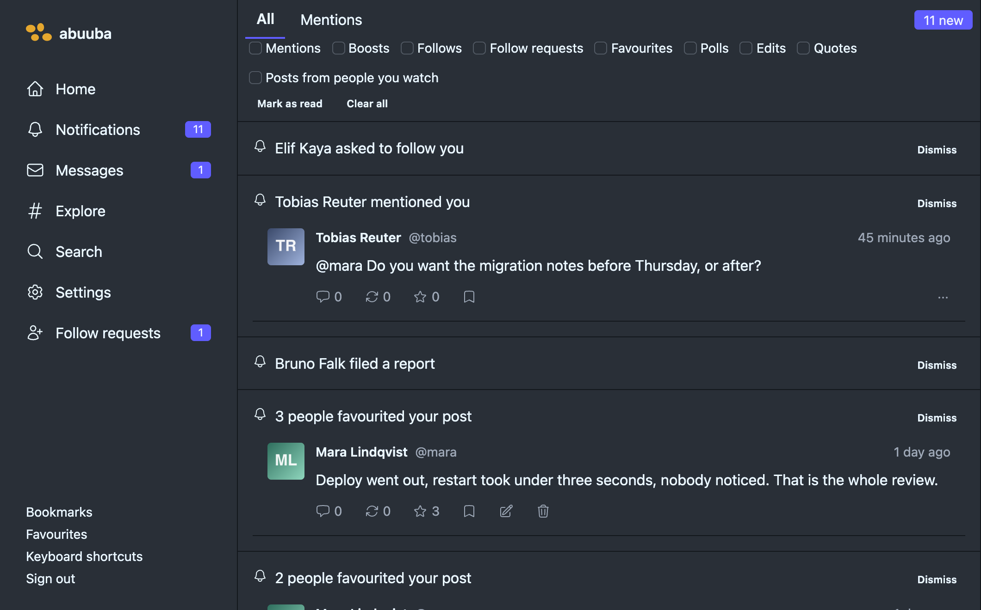Check Posts from people you watch
The width and height of the screenshot is (981, 610).
tap(255, 78)
